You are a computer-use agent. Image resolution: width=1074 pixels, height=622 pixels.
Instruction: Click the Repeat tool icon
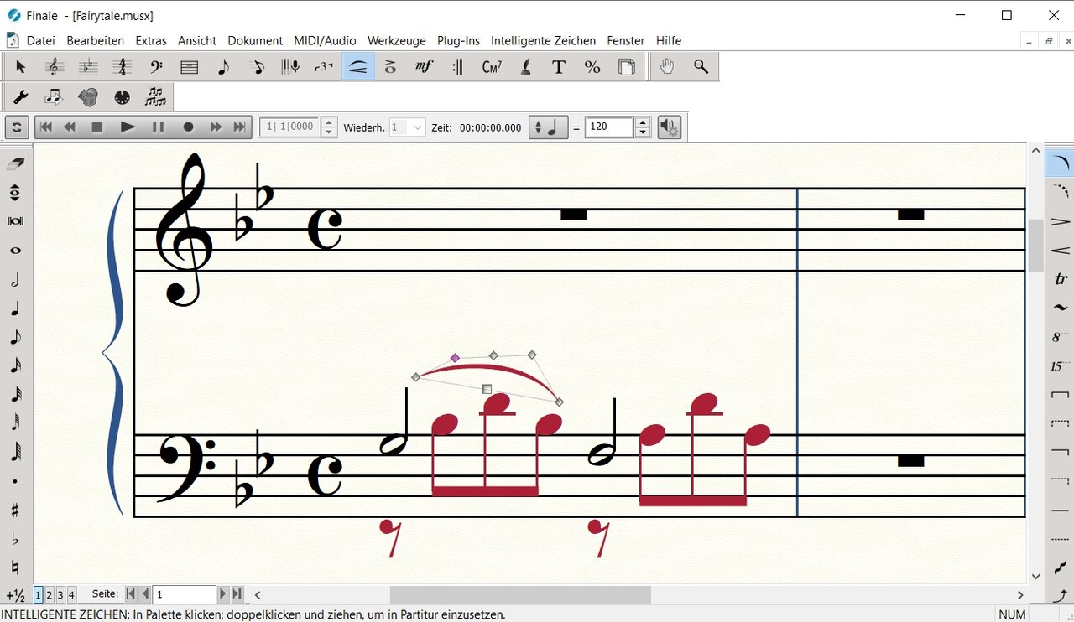(x=457, y=67)
